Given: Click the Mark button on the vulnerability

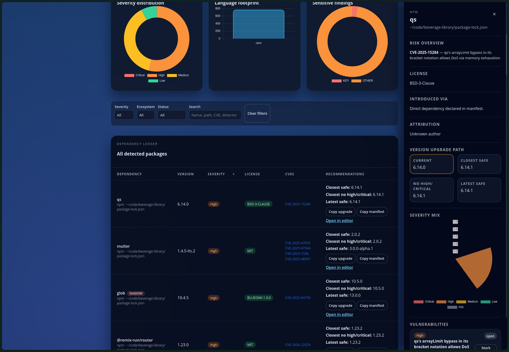Looking at the screenshot, I should (x=486, y=347).
